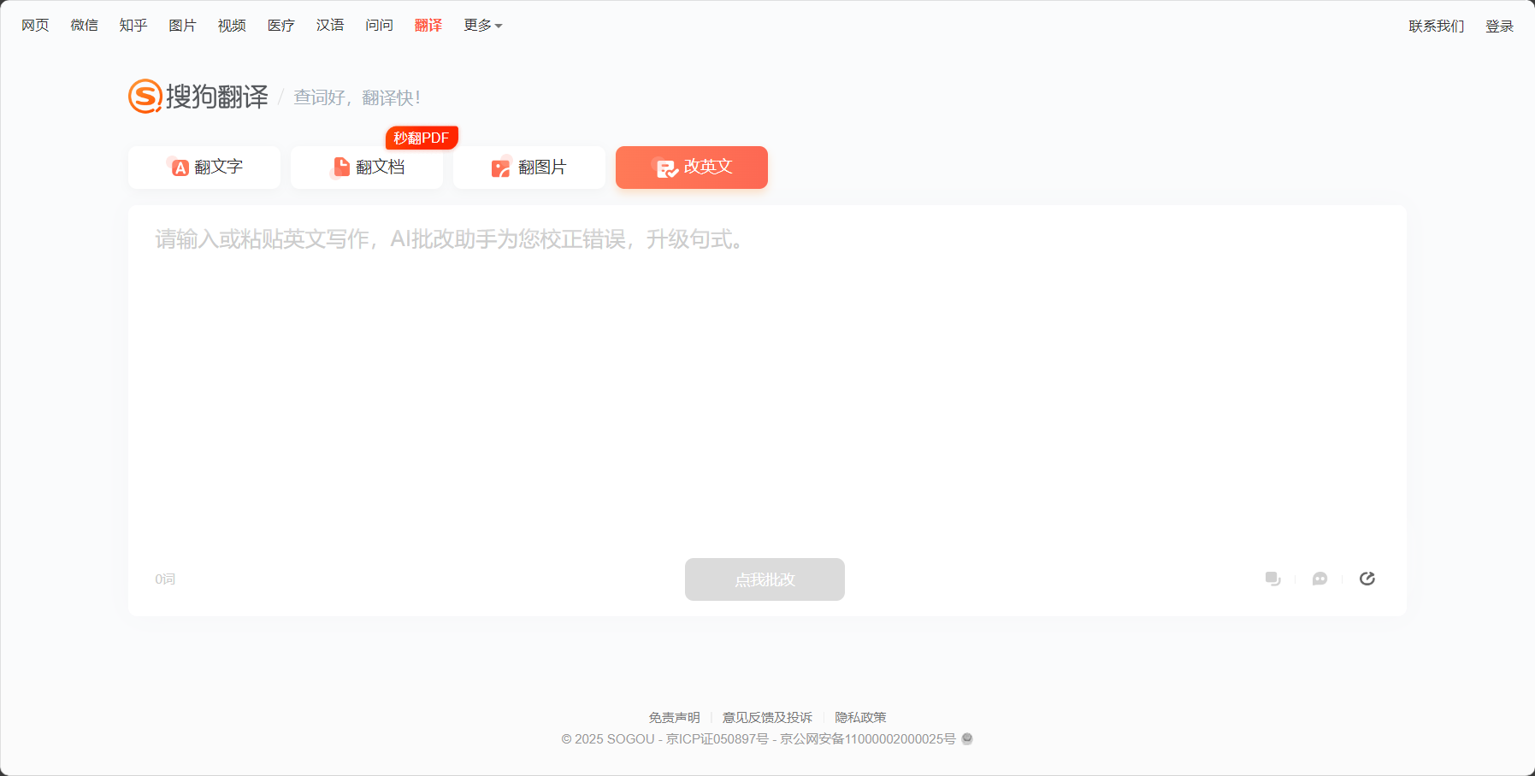The height and width of the screenshot is (776, 1535).
Task: Open the 翻图片 image translation tab
Action: pyautogui.click(x=529, y=168)
